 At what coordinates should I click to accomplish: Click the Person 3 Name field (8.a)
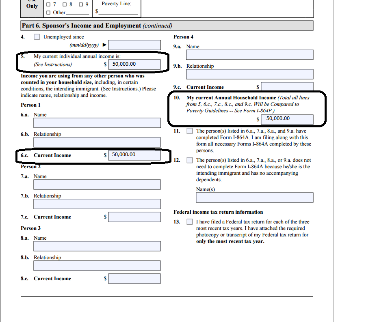click(97, 246)
